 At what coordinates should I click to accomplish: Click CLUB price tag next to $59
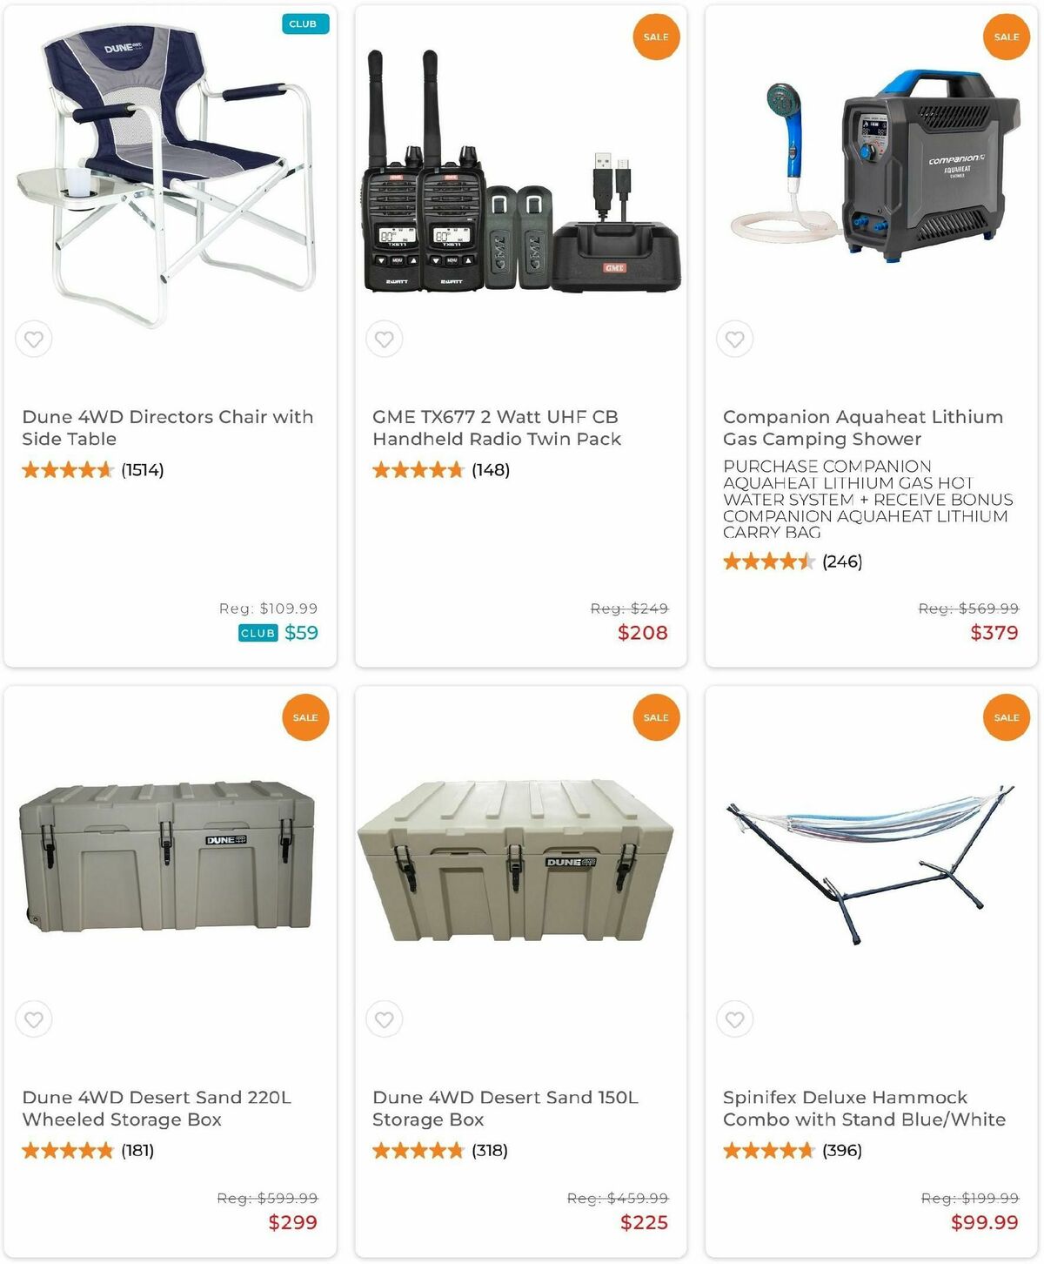click(258, 634)
